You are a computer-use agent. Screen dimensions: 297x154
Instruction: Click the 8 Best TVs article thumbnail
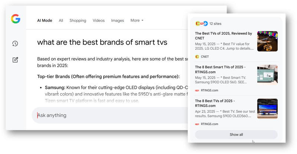coord(267,108)
